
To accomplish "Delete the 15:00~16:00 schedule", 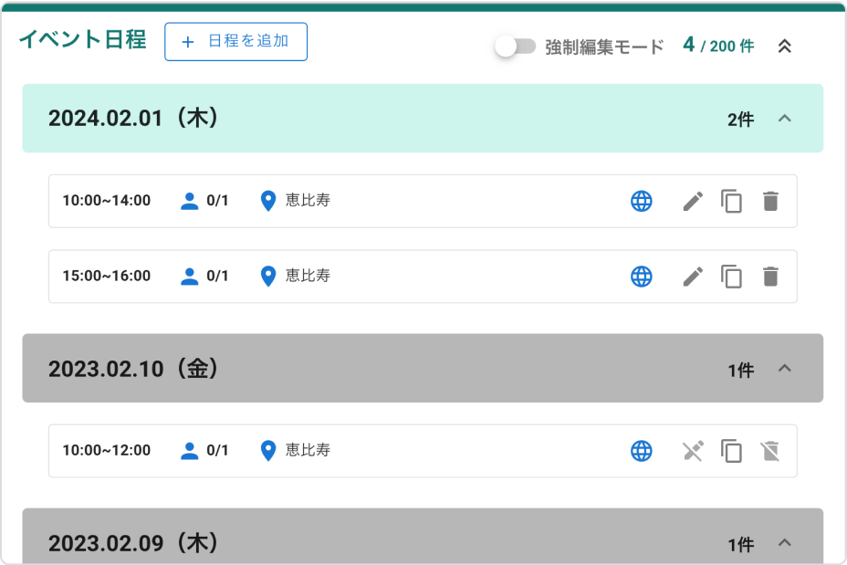I will pos(771,276).
